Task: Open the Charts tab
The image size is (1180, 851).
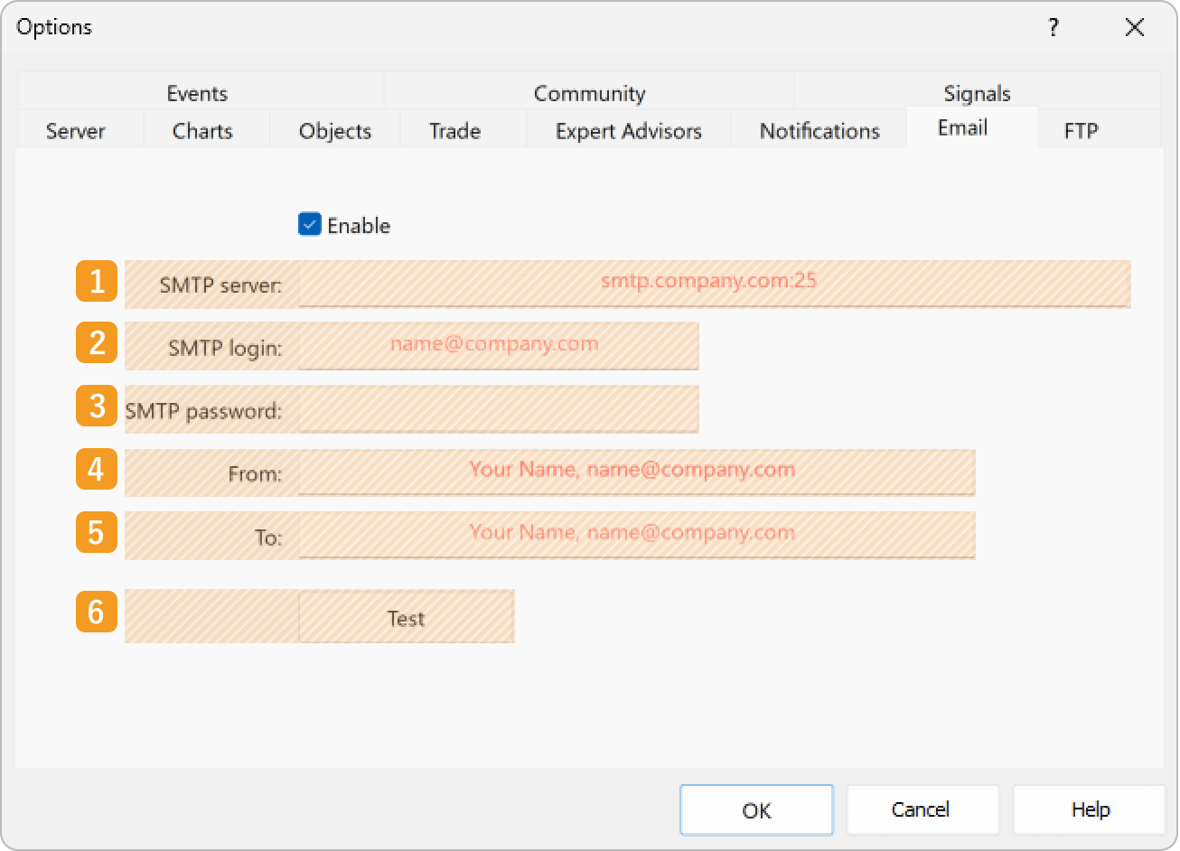Action: tap(202, 131)
